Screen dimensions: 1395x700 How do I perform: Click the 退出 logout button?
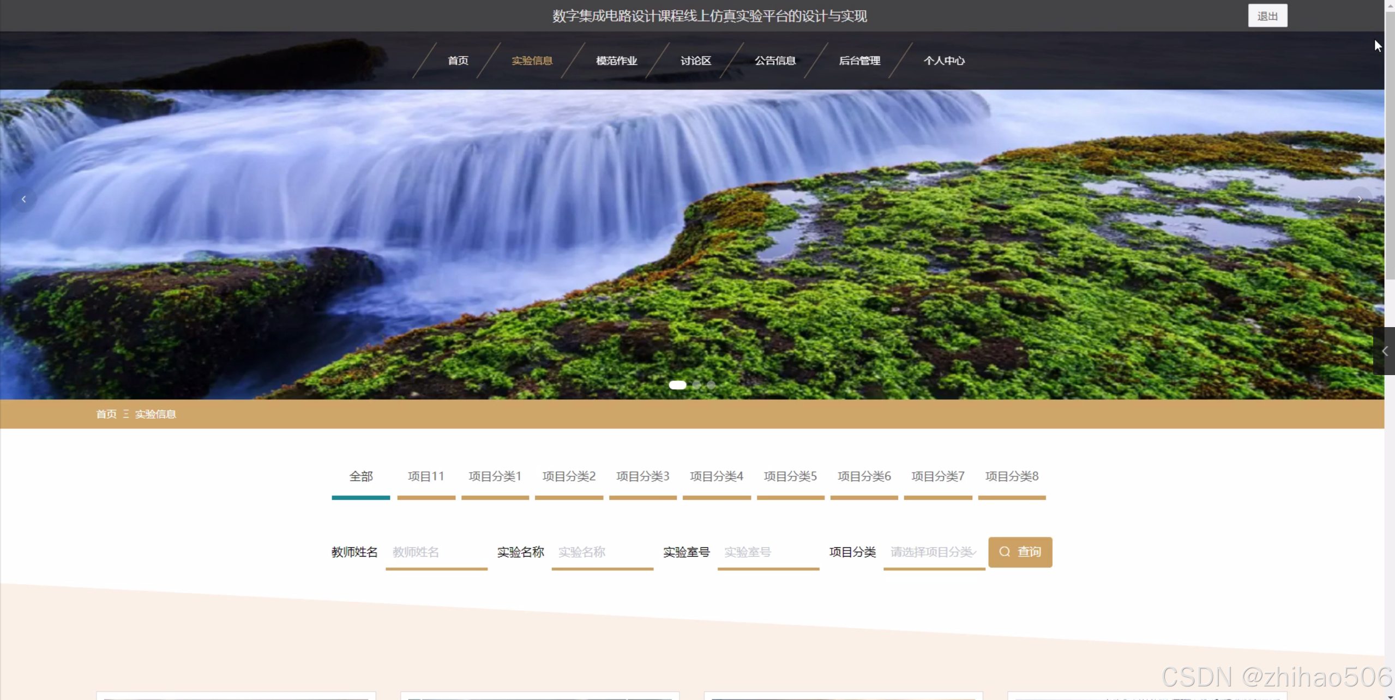(1267, 16)
